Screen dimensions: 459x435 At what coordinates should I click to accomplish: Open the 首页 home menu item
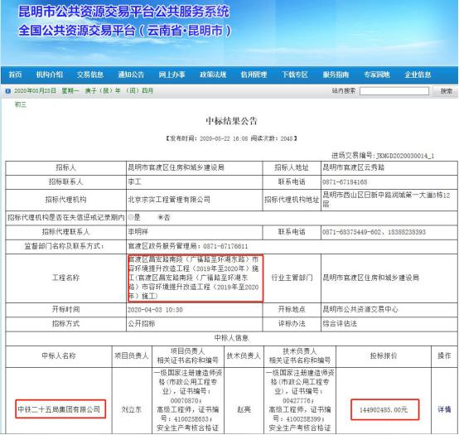15,75
